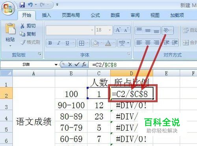The height and width of the screenshot is (146, 197).
Task: Click the 格式刷 format painter
Action: (x=30, y=42)
